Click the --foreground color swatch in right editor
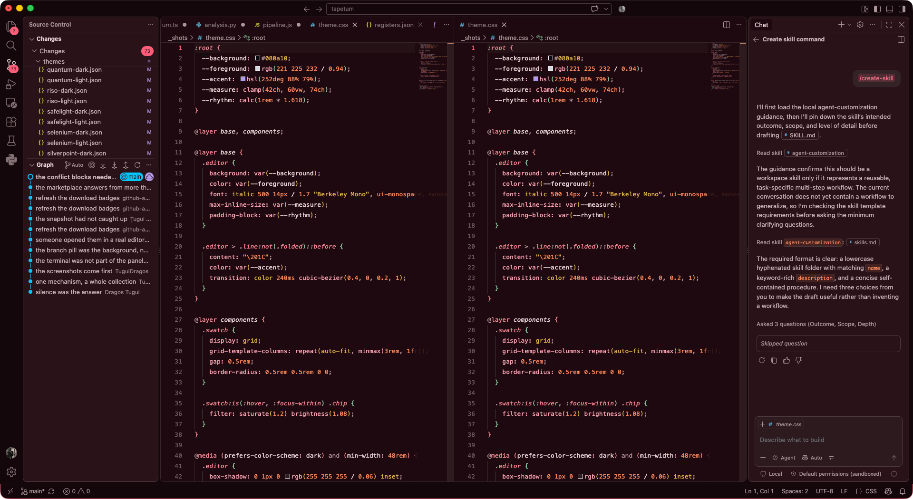The image size is (913, 499). (x=551, y=69)
